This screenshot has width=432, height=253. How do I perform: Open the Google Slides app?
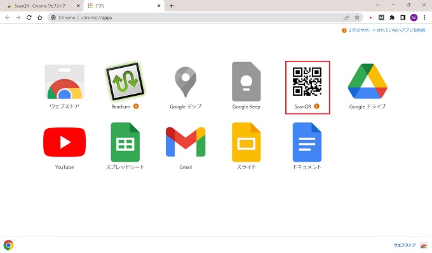point(246,142)
